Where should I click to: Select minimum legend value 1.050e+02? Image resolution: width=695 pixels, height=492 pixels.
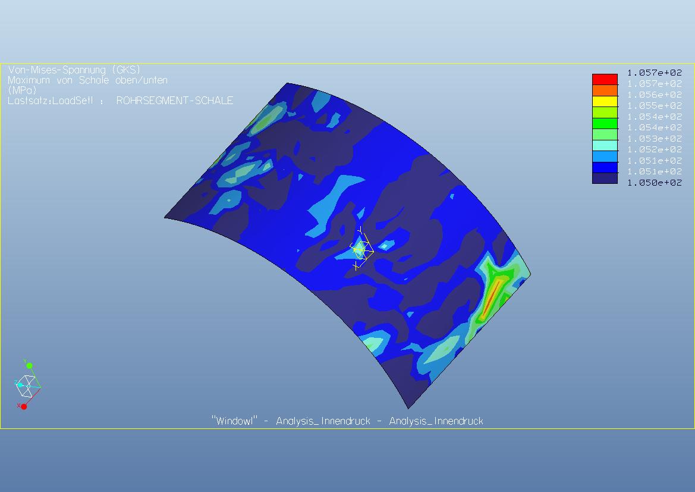click(655, 182)
